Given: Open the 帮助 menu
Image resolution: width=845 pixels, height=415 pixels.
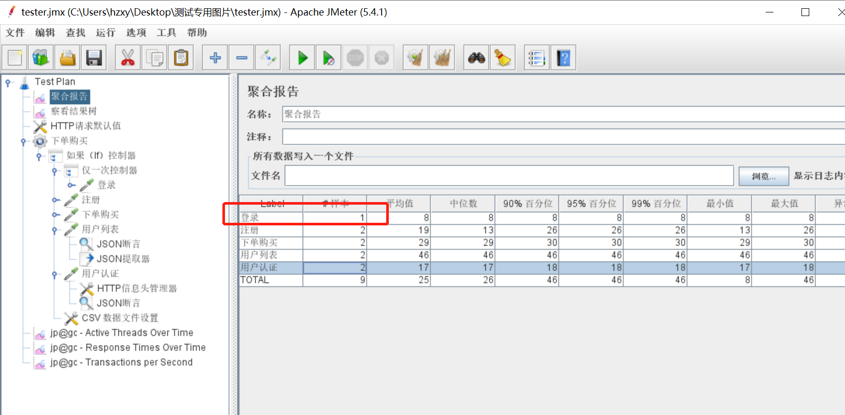Looking at the screenshot, I should [x=197, y=33].
